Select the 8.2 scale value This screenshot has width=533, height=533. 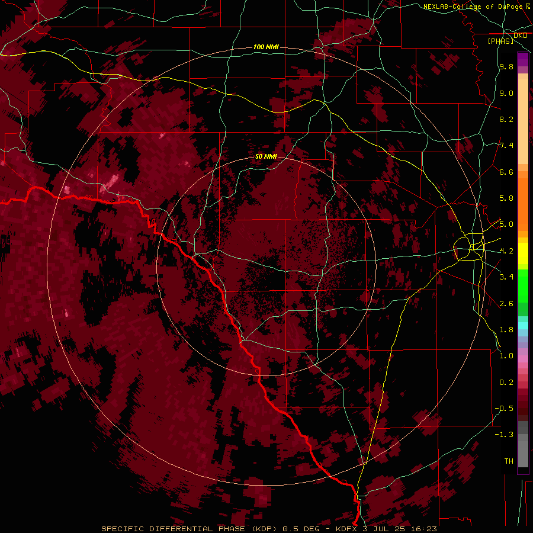coord(506,119)
